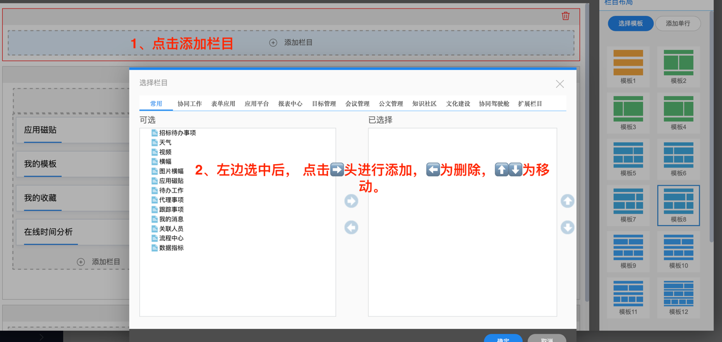
Task: Click the left arrow to remove item
Action: [x=351, y=228]
